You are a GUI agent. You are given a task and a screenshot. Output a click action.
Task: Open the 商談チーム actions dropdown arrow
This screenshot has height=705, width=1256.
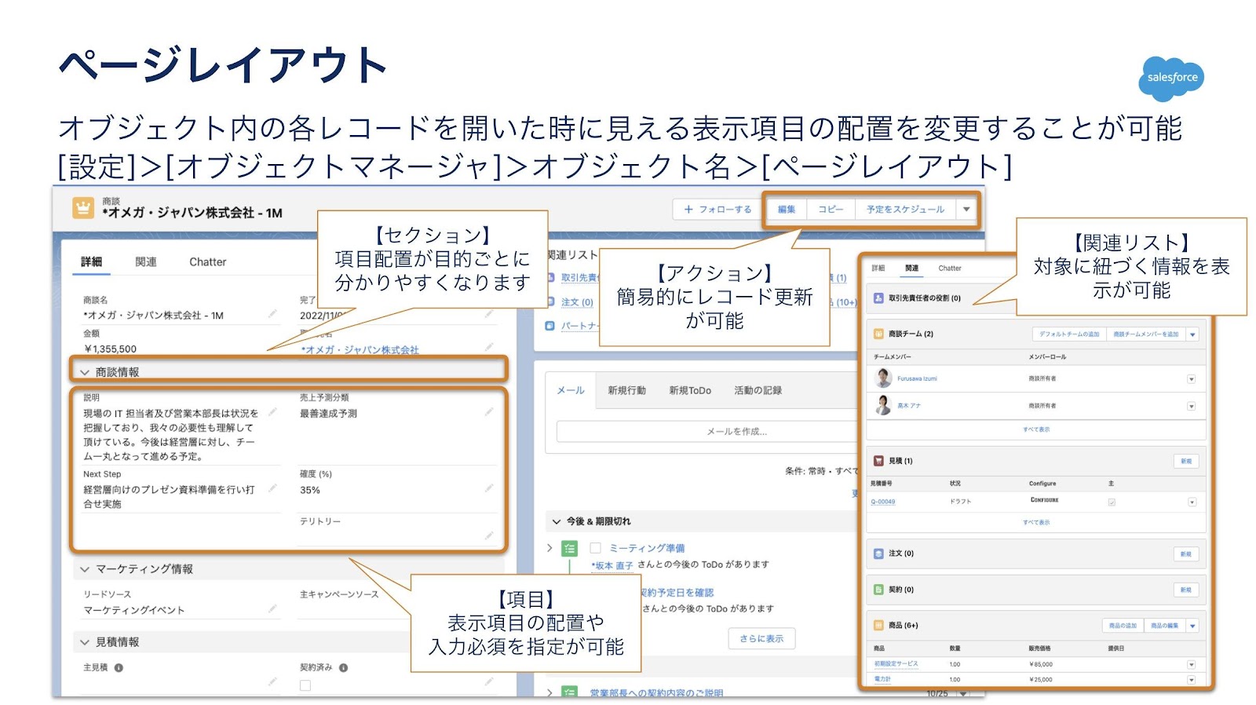coord(1192,334)
